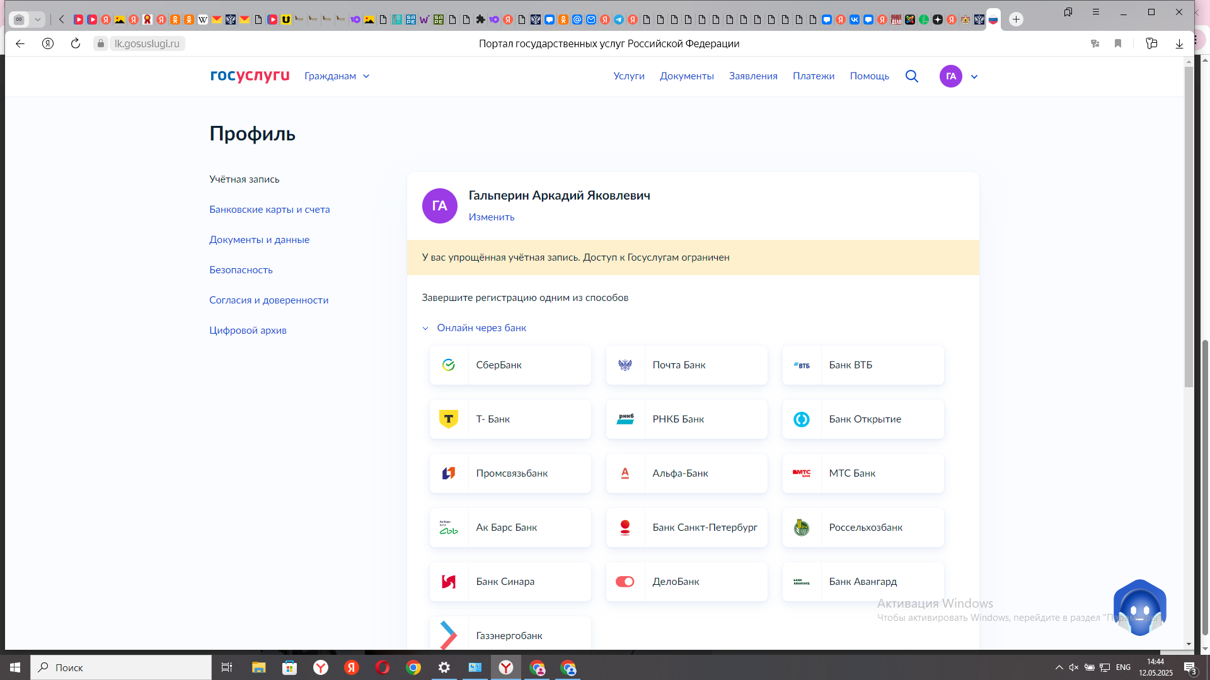Open the Госуслуги home logo
The width and height of the screenshot is (1210, 680).
click(250, 76)
